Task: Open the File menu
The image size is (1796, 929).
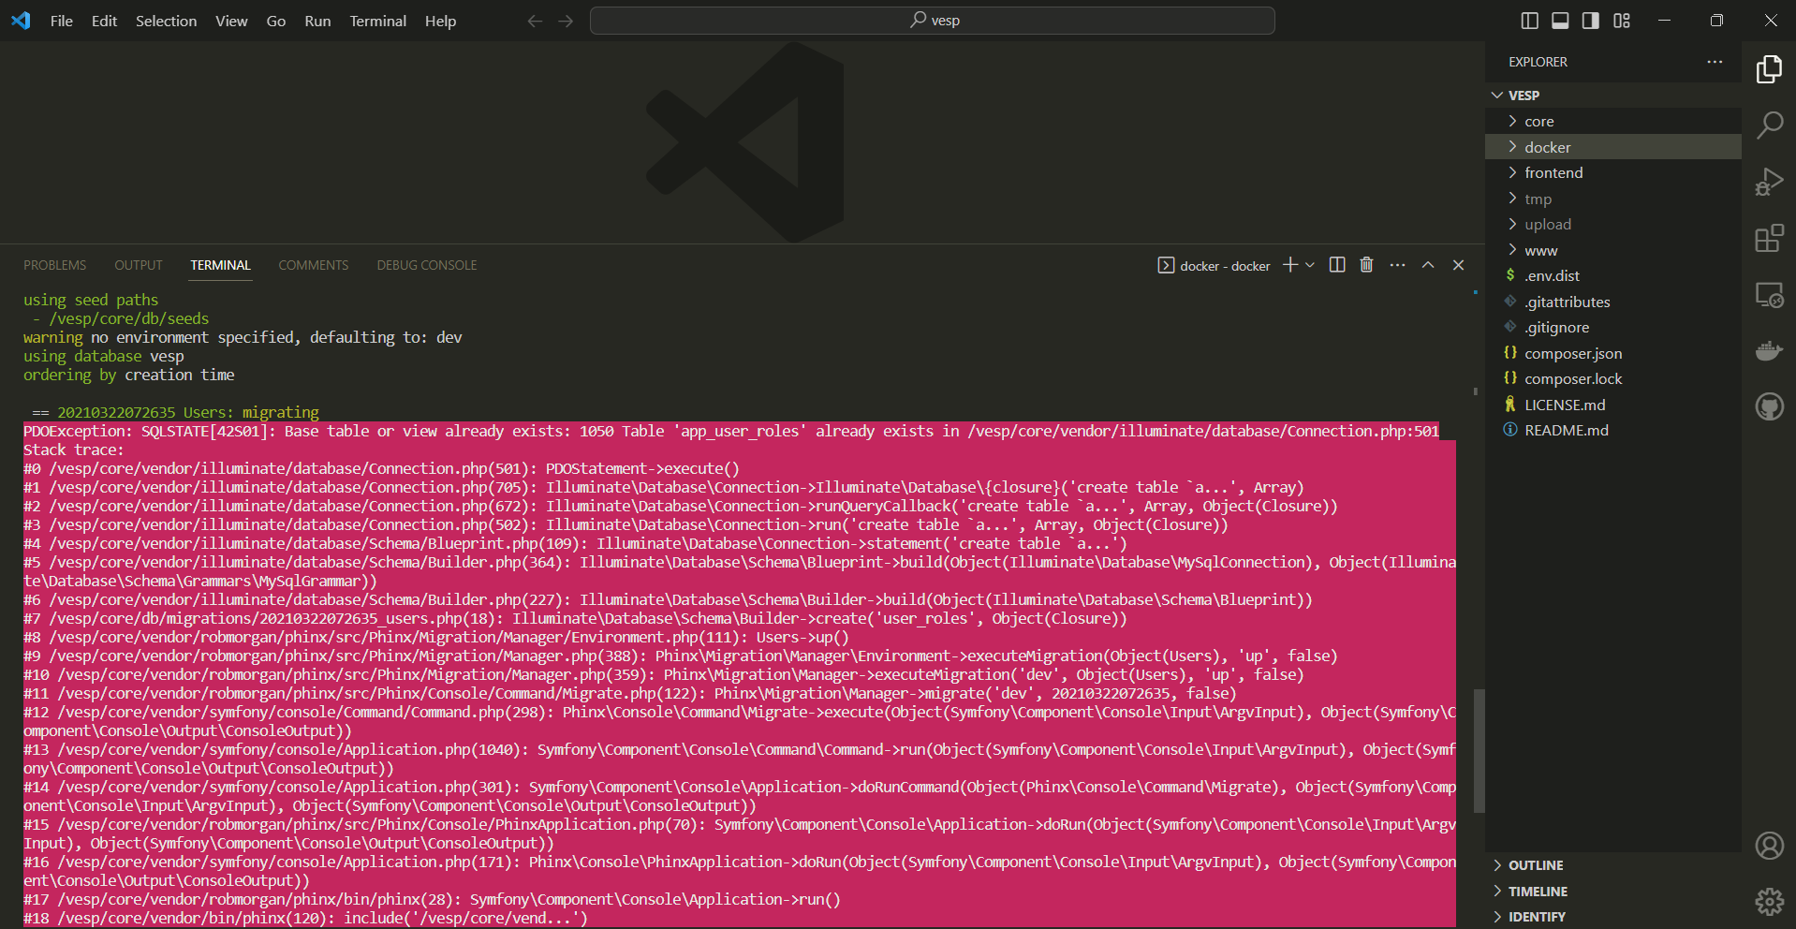Action: (x=62, y=21)
